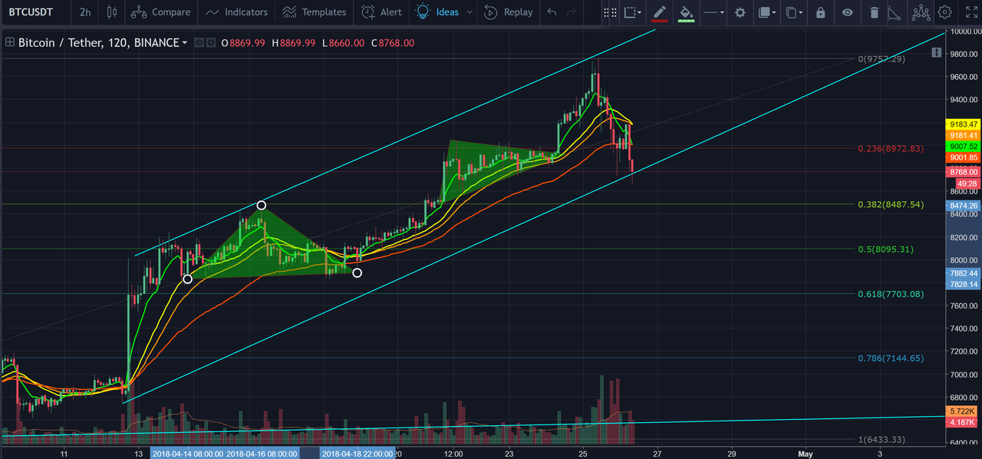Collapse the legend with plus box toggle
The width and height of the screenshot is (982, 459).
click(x=10, y=43)
